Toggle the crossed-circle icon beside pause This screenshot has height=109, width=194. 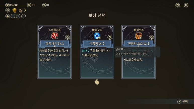(x=177, y=5)
